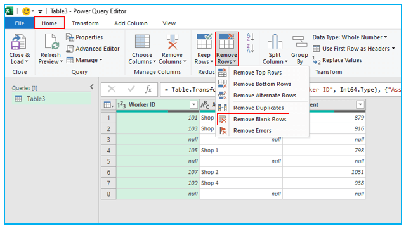Select Table3 in the Queries pane
Screen dimensions: 406x229
tap(51, 99)
